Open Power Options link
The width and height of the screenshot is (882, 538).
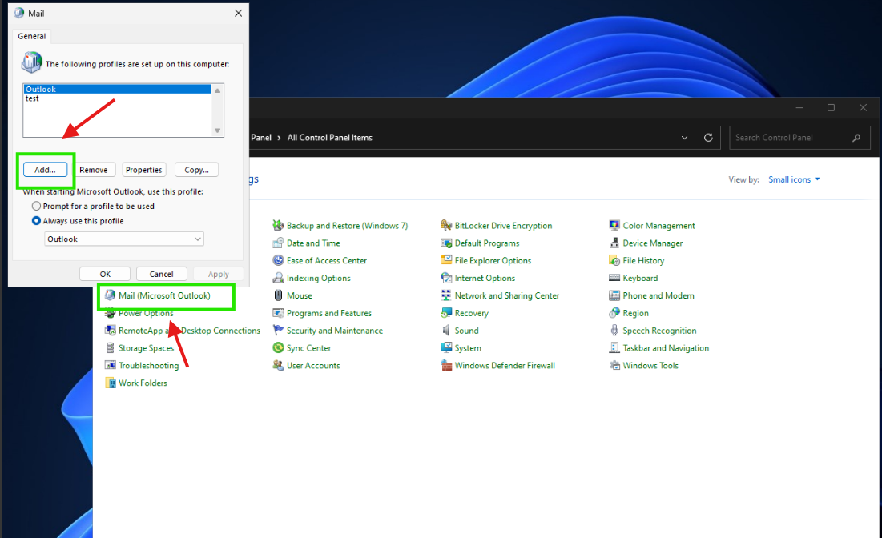[146, 313]
